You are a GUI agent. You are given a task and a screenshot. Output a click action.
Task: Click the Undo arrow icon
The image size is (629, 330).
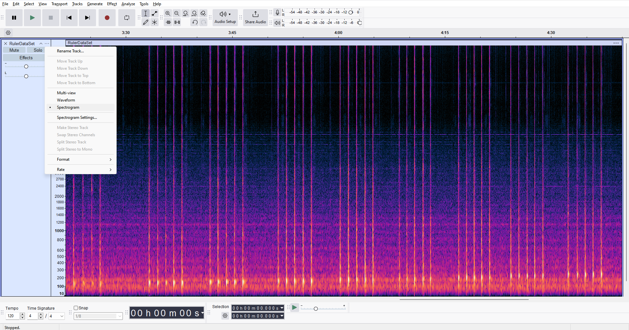[195, 22]
